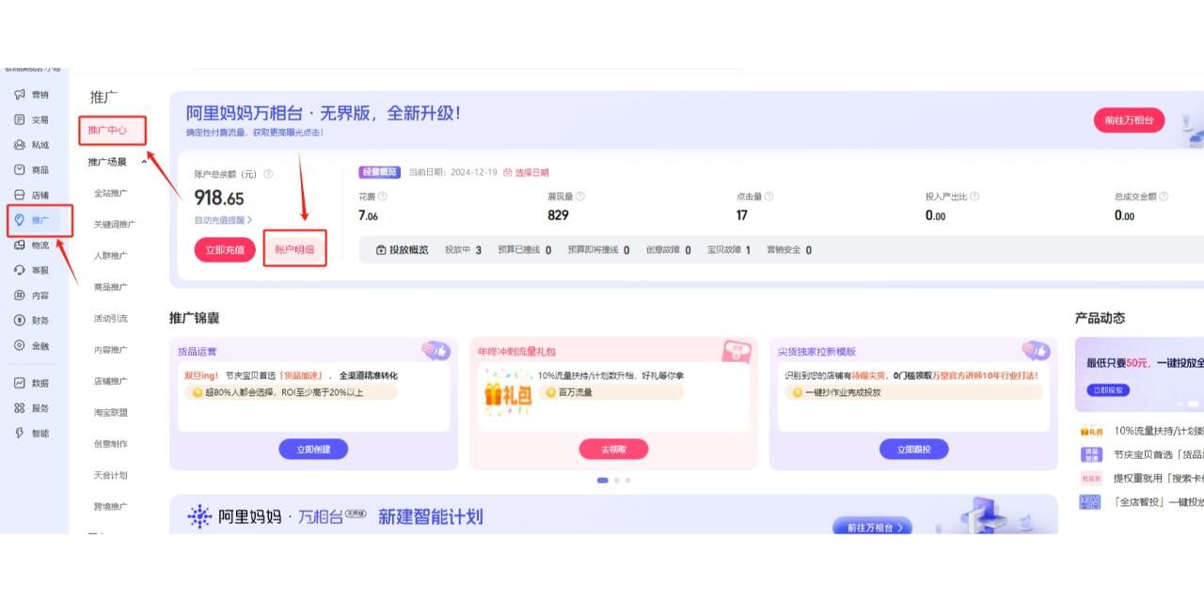Click the 客服 headset icon in sidebar
The height and width of the screenshot is (602, 1204).
pos(20,270)
